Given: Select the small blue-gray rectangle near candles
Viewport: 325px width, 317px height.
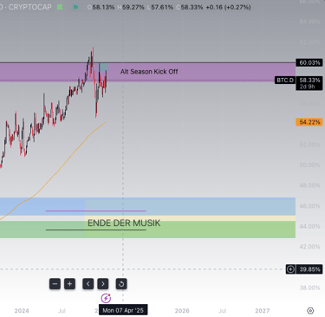Looking at the screenshot, I should click(104, 68).
